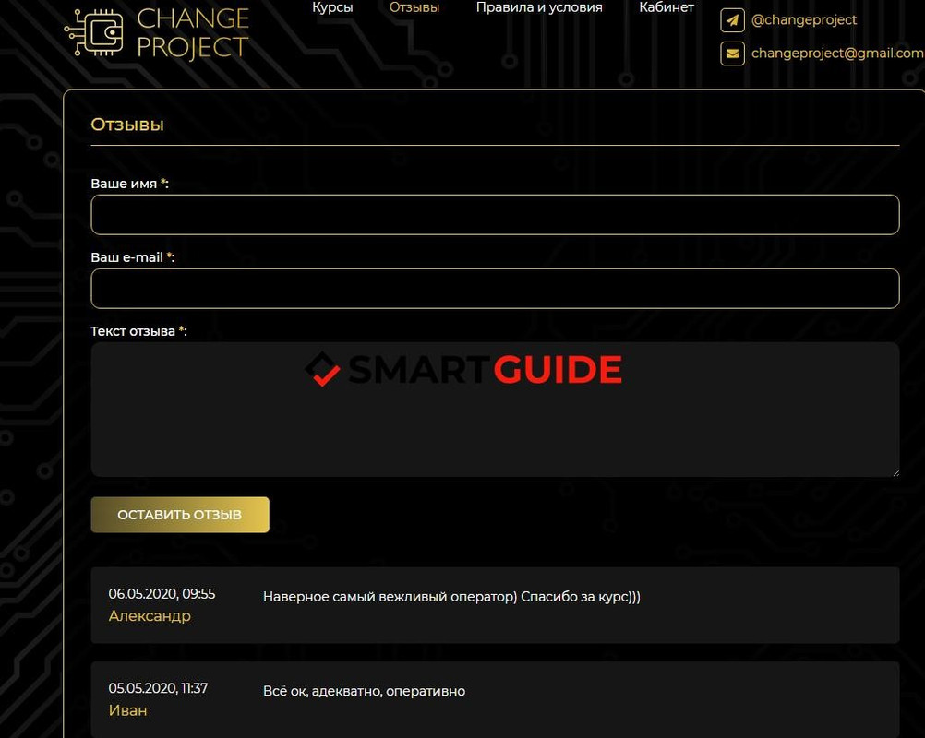This screenshot has width=925, height=738.
Task: Focus the Ваш e-mail input field
Action: coord(495,288)
